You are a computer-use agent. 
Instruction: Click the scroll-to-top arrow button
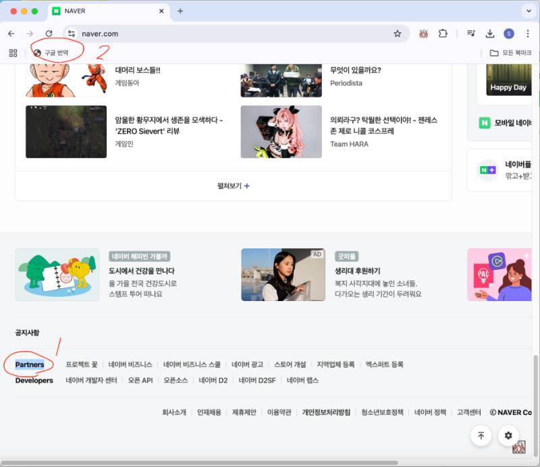coord(481,435)
